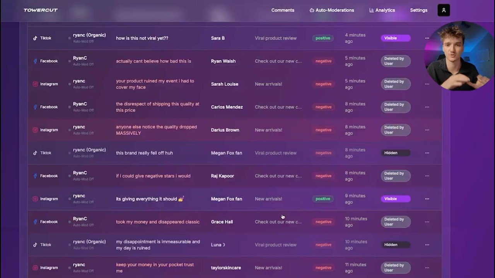Open the user profile icon button
The width and height of the screenshot is (495, 278).
(444, 10)
